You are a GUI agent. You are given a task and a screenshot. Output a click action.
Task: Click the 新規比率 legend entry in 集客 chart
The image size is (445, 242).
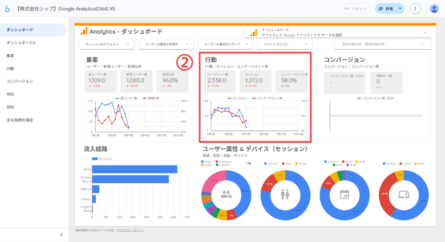tap(150, 98)
